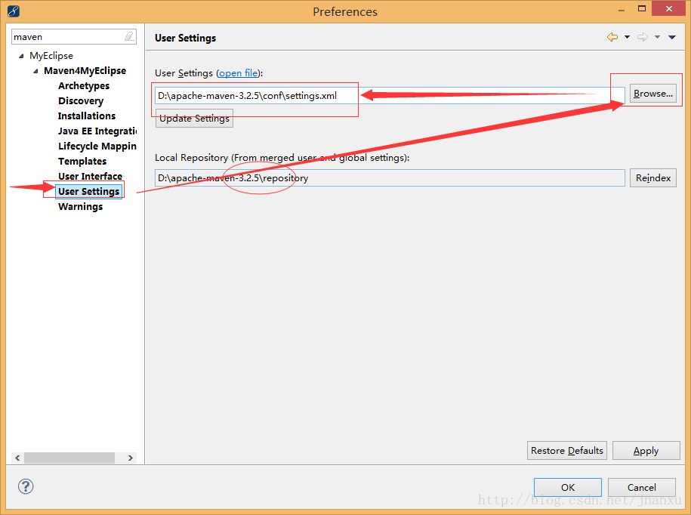Open the Archetypes preferences page
This screenshot has width=691, height=515.
[84, 85]
